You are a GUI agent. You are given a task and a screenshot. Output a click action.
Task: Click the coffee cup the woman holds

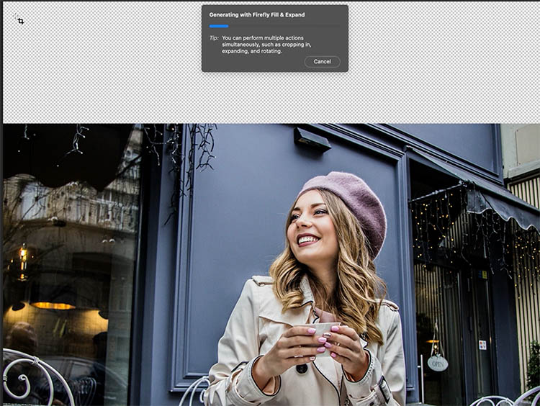pos(323,336)
